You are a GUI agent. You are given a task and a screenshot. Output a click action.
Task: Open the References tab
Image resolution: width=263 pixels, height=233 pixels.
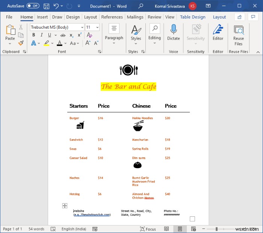click(x=112, y=17)
